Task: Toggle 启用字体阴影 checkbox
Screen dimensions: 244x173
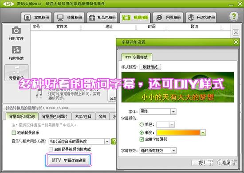Action: 142,139
